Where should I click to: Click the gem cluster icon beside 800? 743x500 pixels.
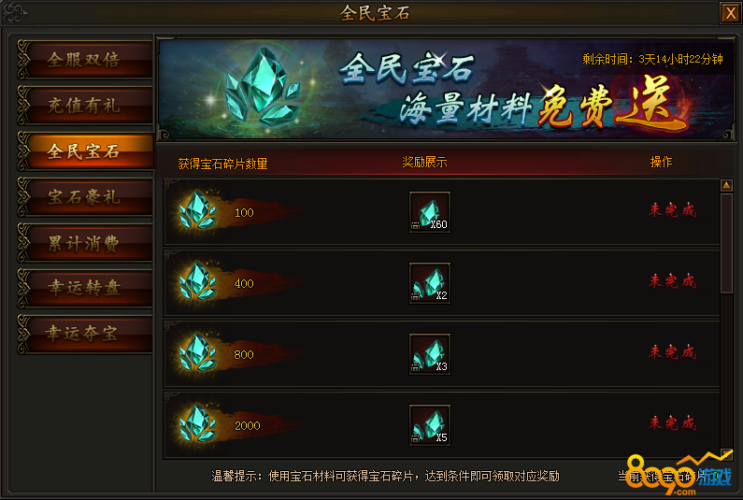click(198, 352)
